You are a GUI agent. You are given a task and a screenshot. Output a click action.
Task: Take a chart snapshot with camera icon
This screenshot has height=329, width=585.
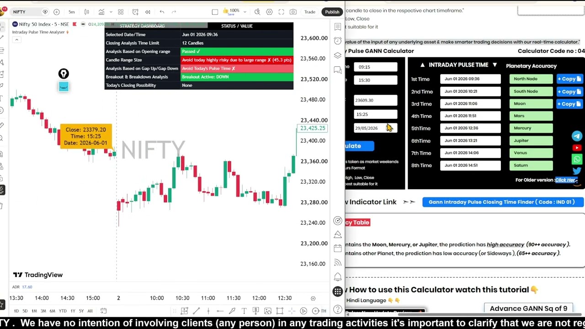pyautogui.click(x=293, y=12)
